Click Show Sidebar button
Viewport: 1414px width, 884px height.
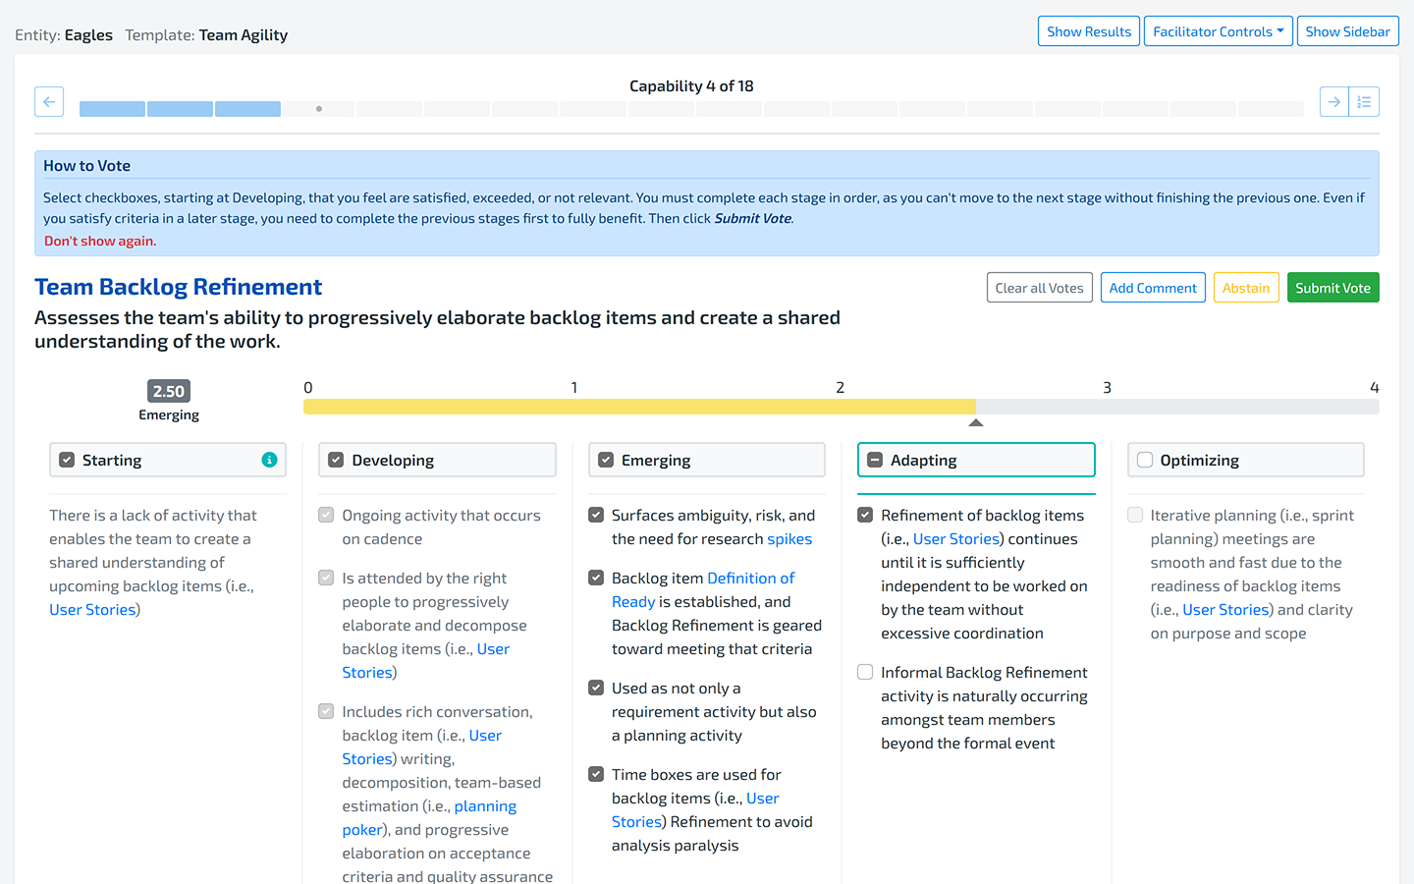(x=1347, y=31)
